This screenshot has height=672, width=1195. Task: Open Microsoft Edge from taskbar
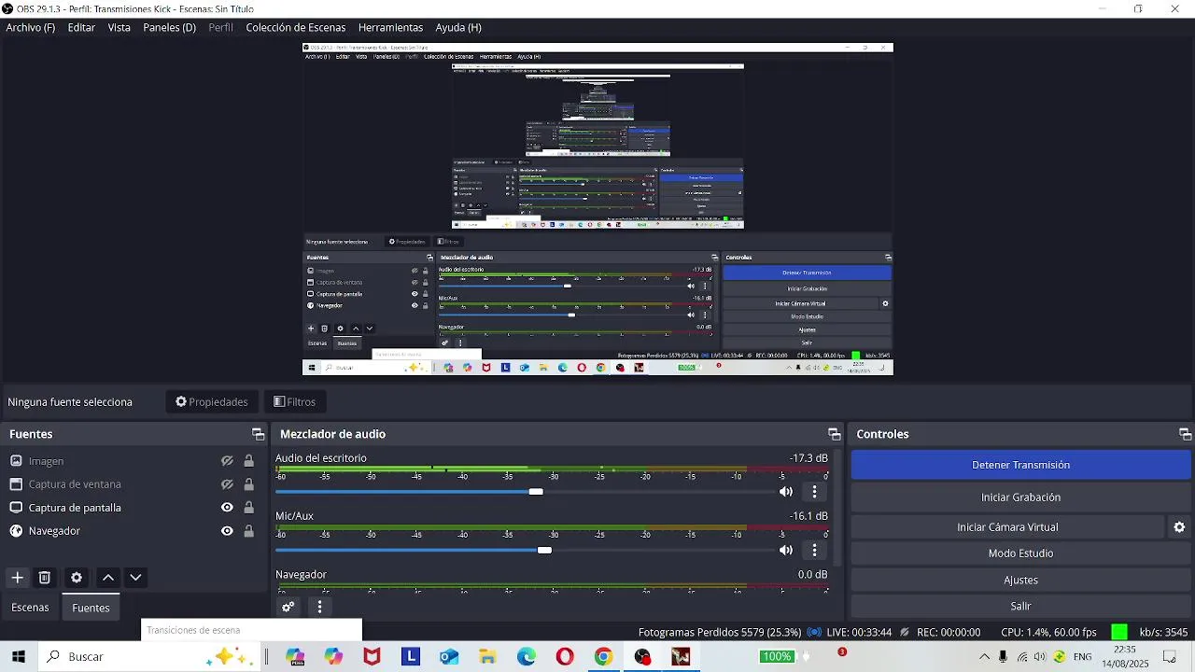[x=527, y=657]
